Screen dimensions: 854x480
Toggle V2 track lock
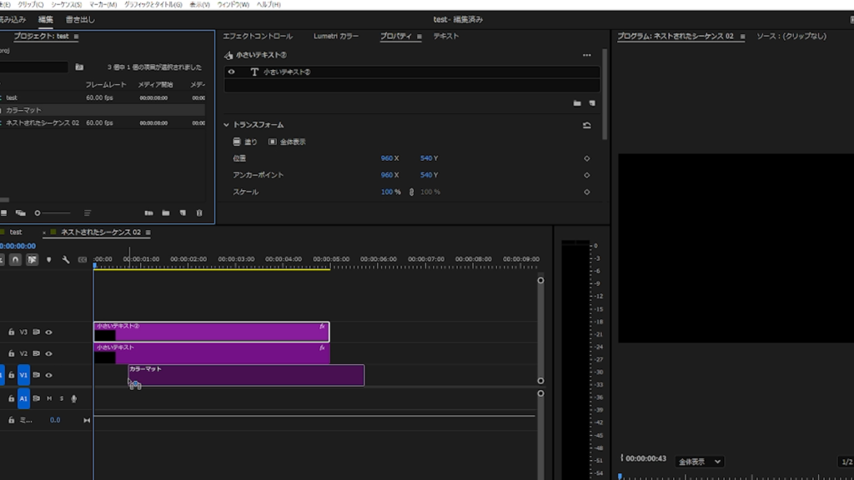[x=11, y=353]
